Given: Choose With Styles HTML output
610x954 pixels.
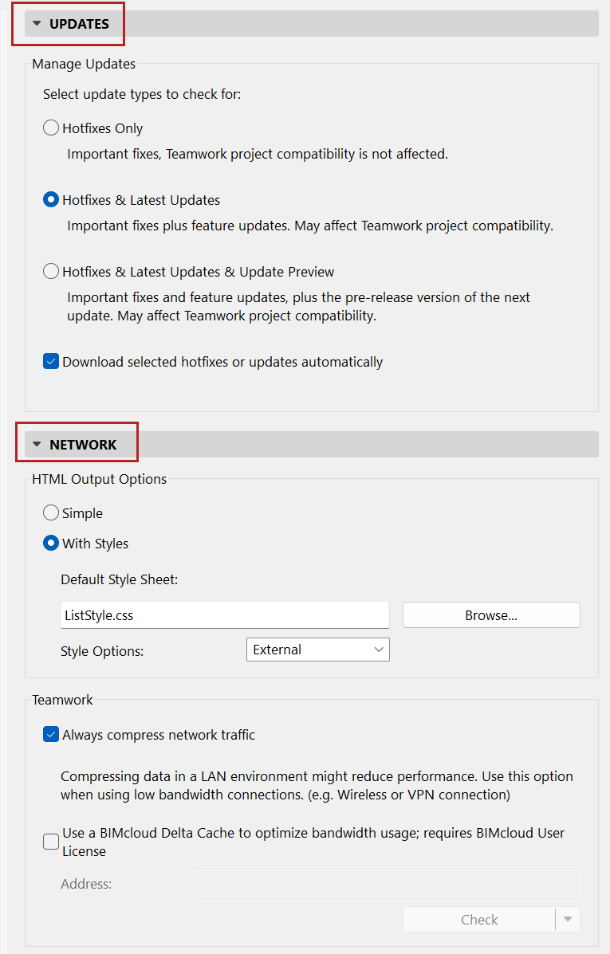Looking at the screenshot, I should 51,544.
